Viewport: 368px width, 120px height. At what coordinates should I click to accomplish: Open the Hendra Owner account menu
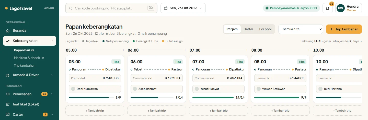pyautogui.click(x=349, y=8)
